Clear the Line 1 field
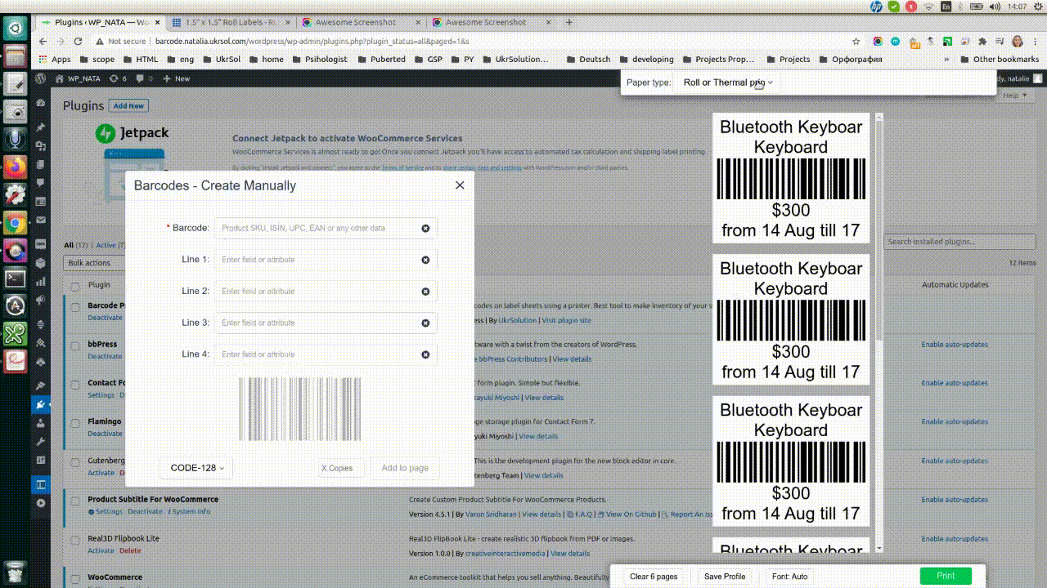This screenshot has height=588, width=1047. (425, 260)
